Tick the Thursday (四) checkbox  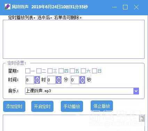click(61, 71)
